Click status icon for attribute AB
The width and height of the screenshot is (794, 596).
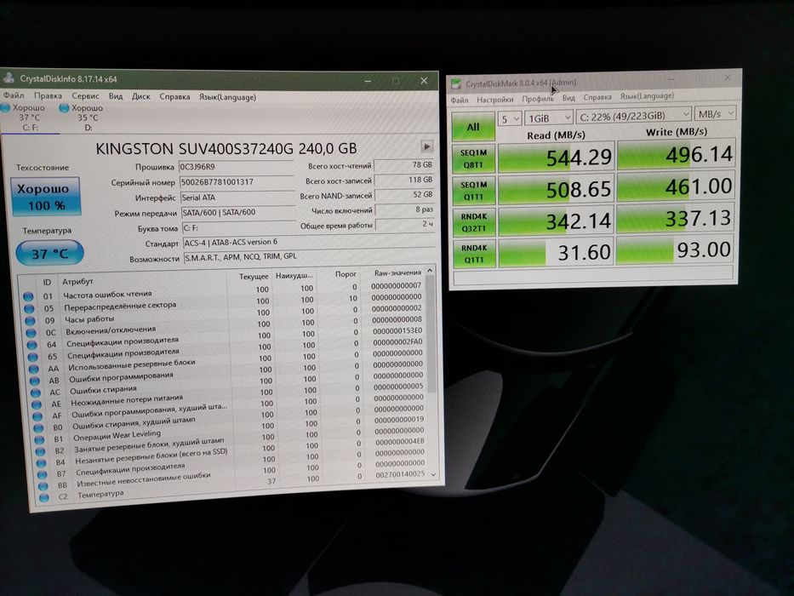click(x=35, y=381)
